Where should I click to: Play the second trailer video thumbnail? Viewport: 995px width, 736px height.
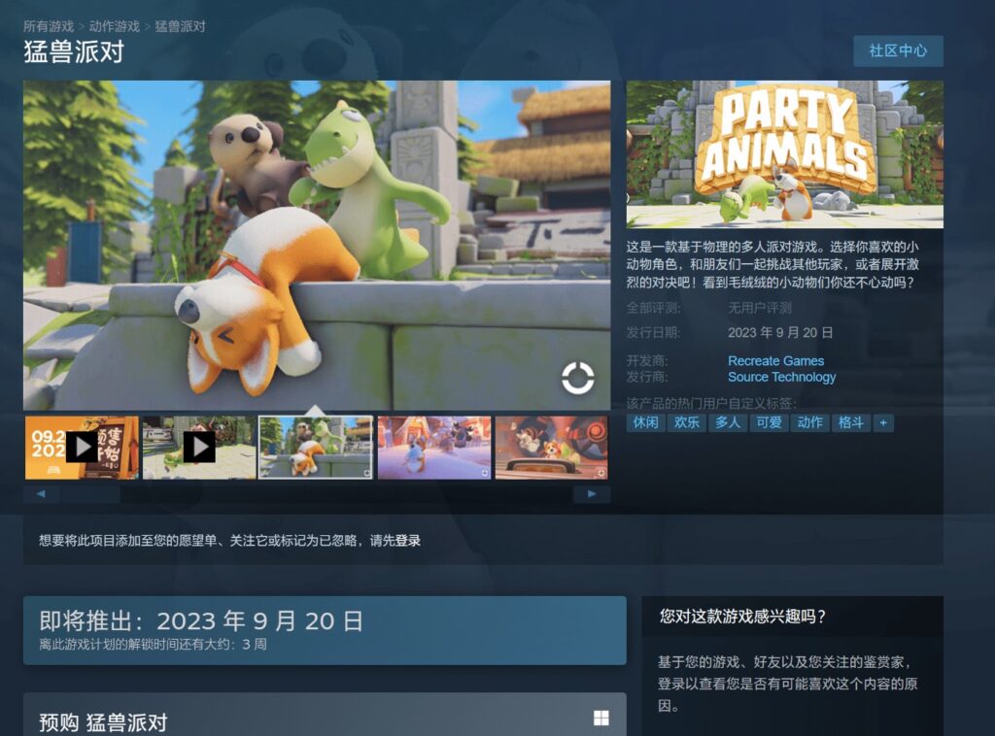[x=199, y=448]
